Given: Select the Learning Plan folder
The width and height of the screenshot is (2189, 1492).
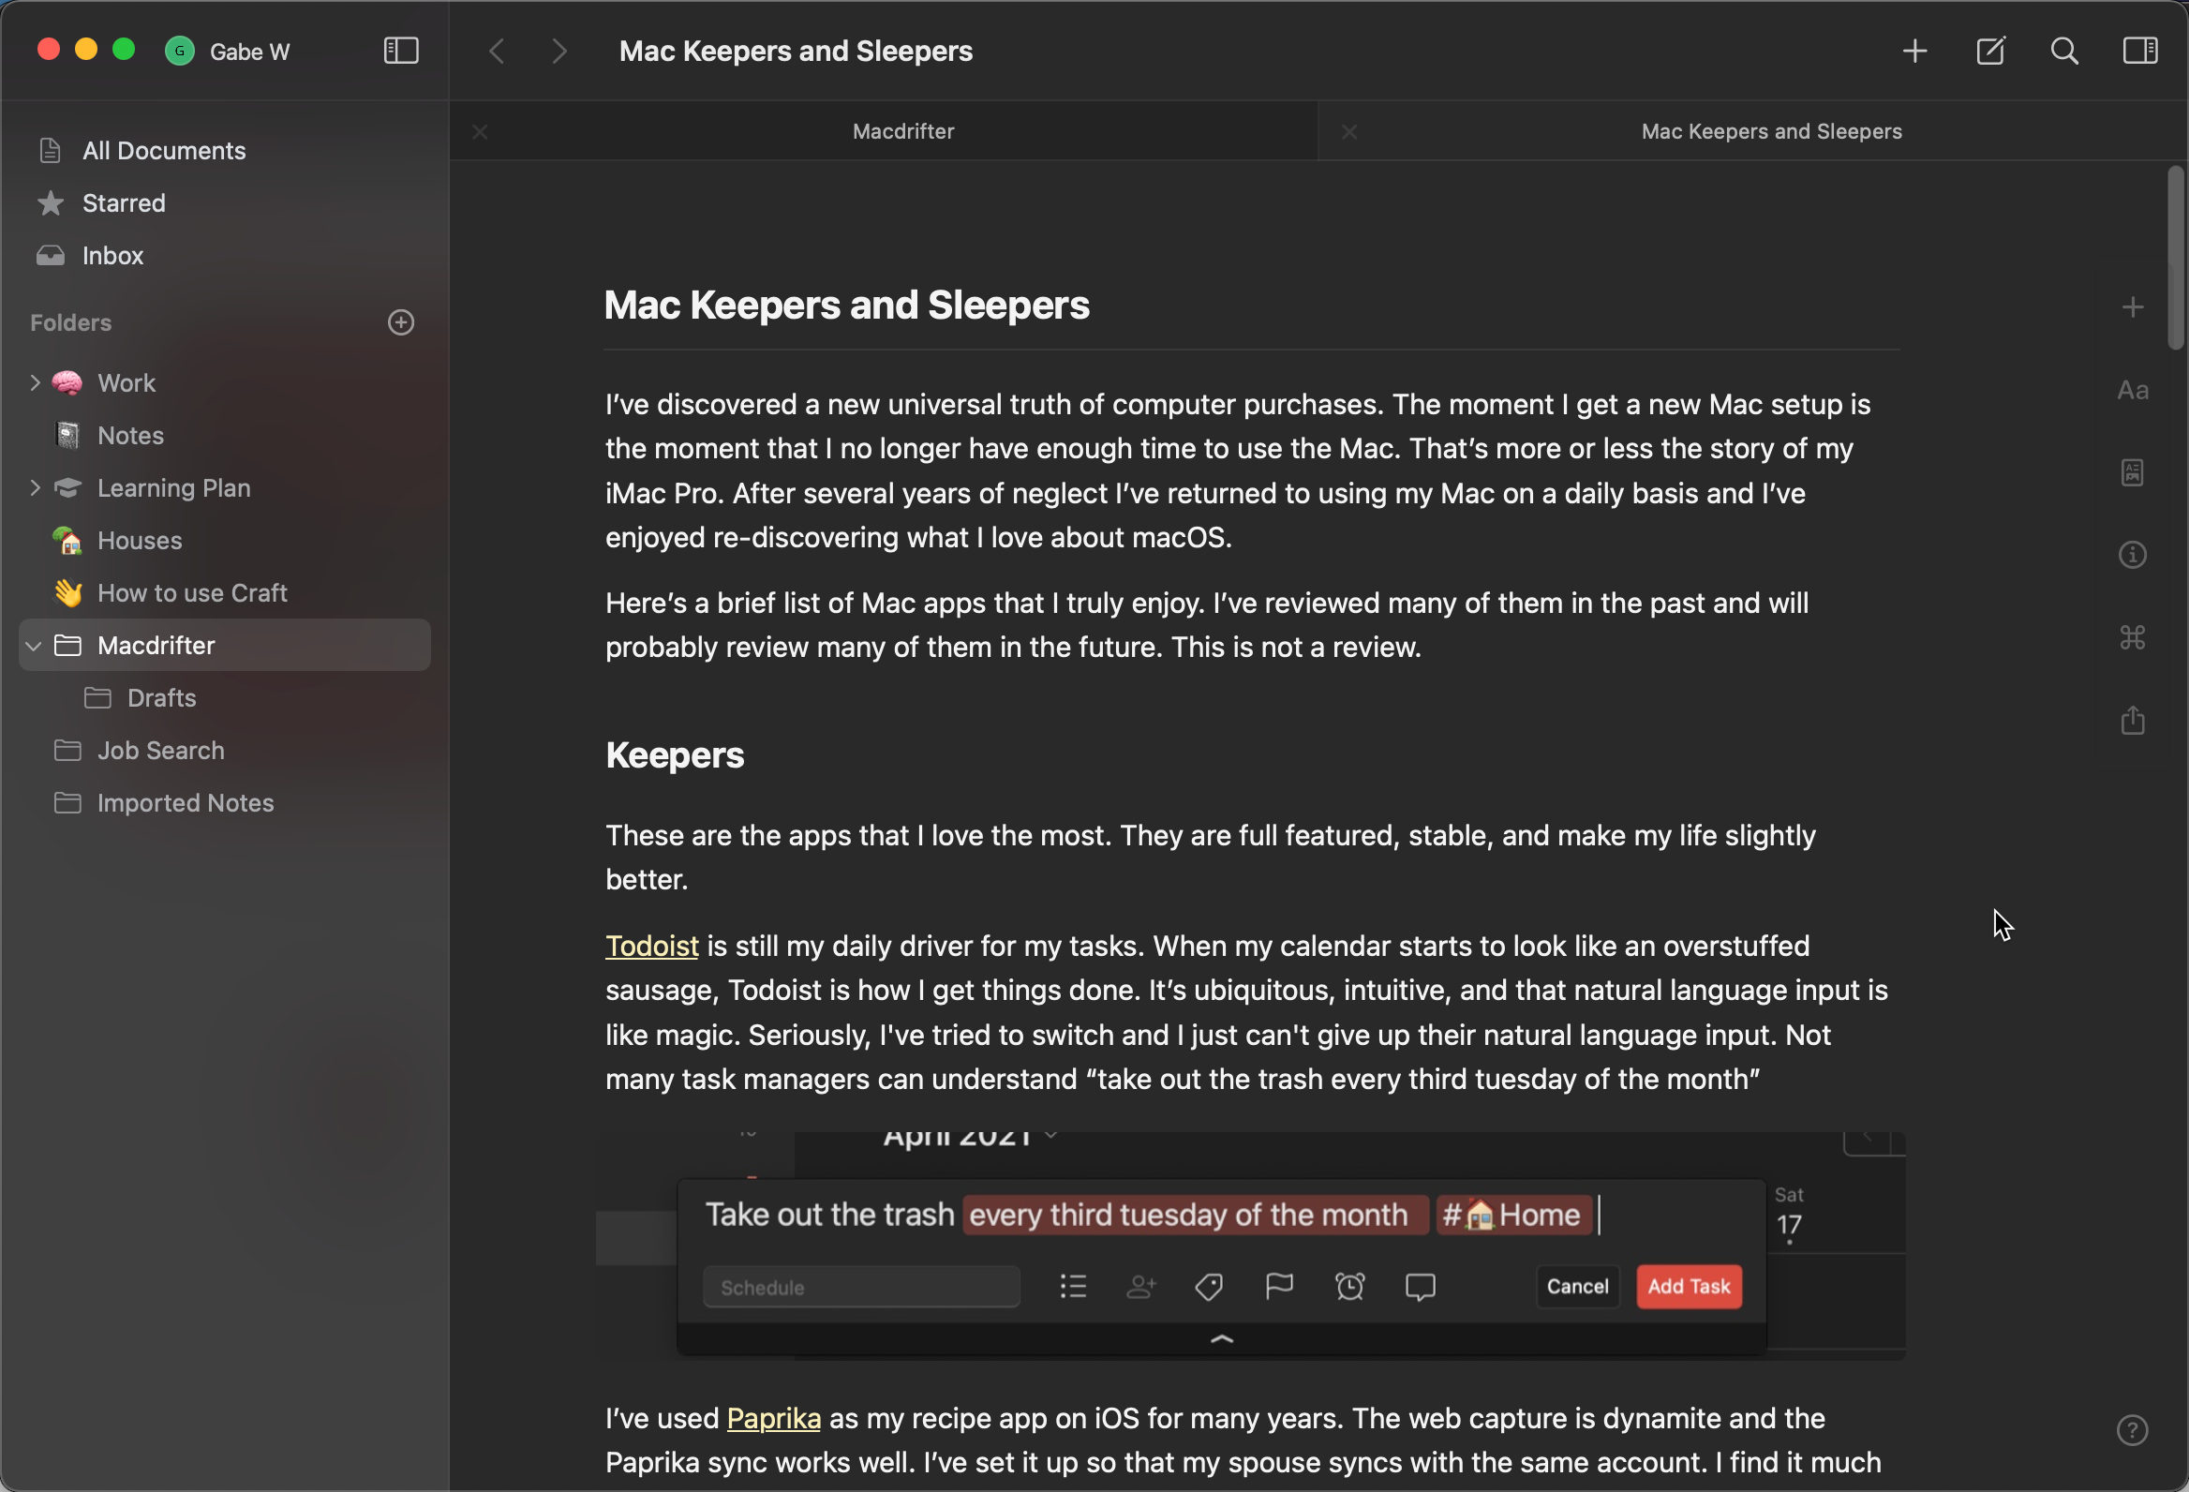Looking at the screenshot, I should pos(224,488).
